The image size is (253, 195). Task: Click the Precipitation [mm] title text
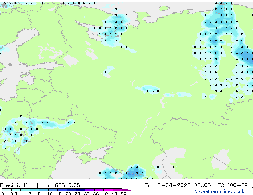coord(26,185)
